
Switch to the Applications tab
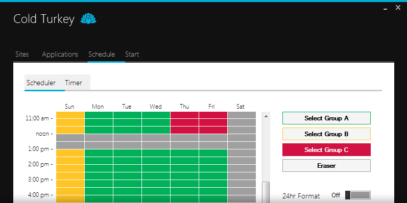tap(60, 55)
